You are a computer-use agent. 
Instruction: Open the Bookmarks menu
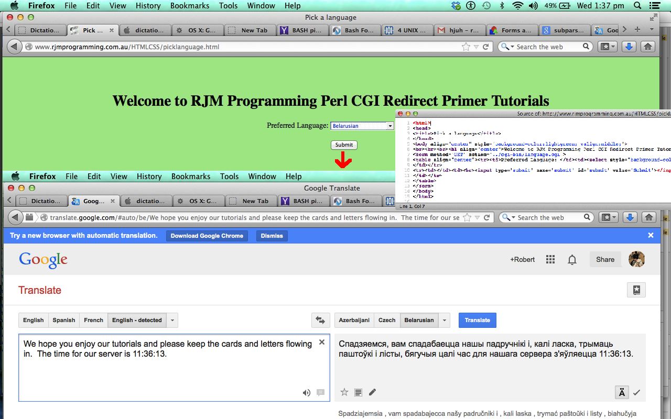pyautogui.click(x=191, y=176)
